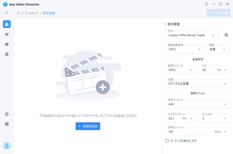Open custom format settings icon beside format

[x=226, y=35]
